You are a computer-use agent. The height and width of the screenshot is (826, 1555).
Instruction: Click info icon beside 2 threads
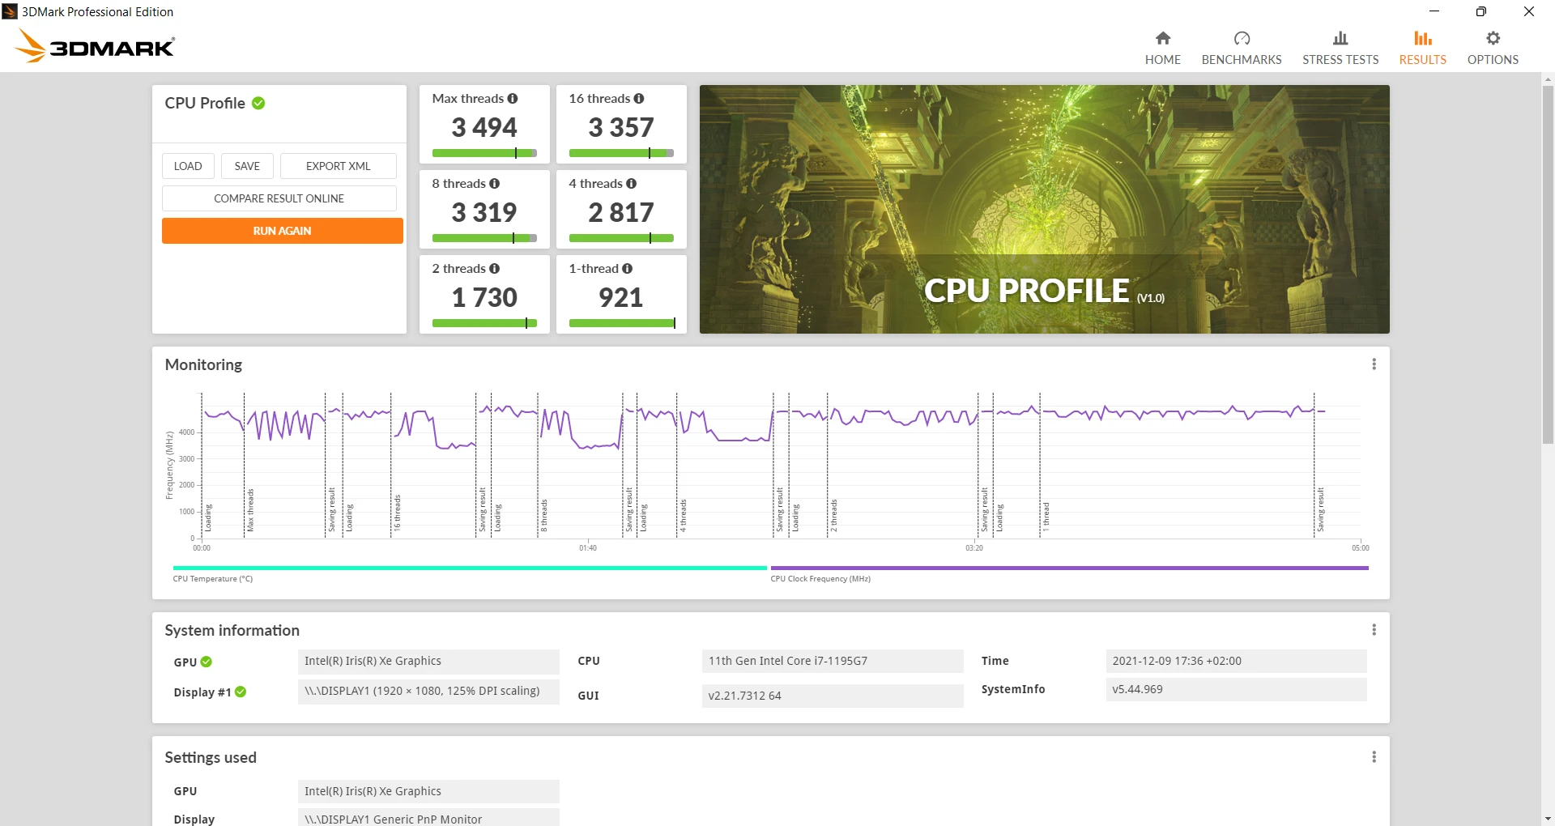tap(495, 269)
